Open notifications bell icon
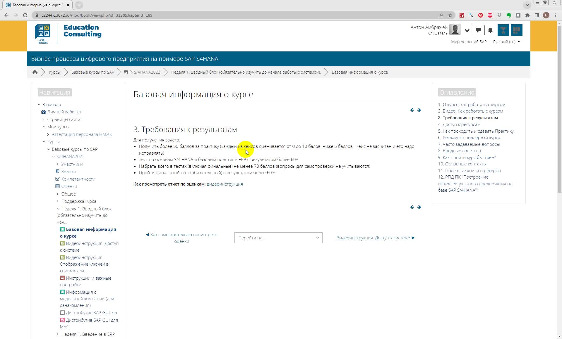 [490, 30]
